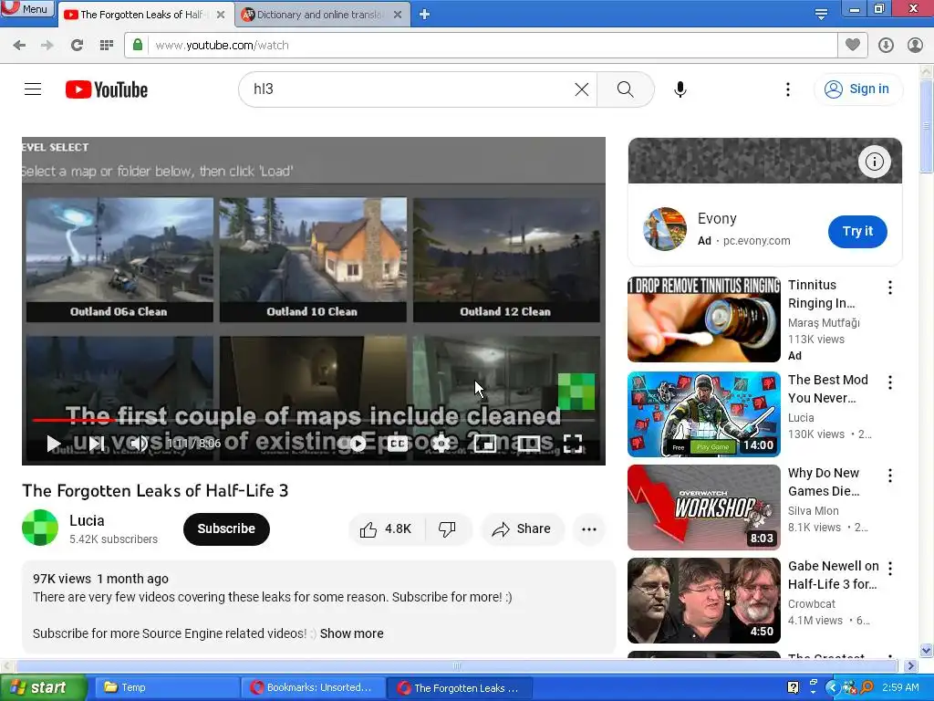Toggle closed captions CC
934x701 pixels.
click(x=397, y=443)
